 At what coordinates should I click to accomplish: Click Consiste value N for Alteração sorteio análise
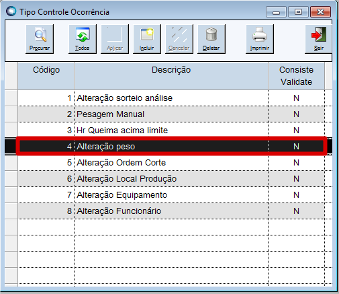click(296, 98)
